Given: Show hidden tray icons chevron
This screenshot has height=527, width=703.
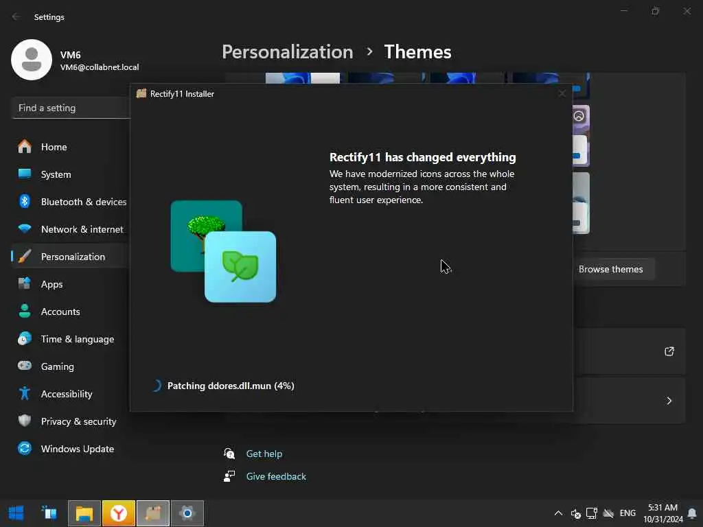Looking at the screenshot, I should click(558, 513).
